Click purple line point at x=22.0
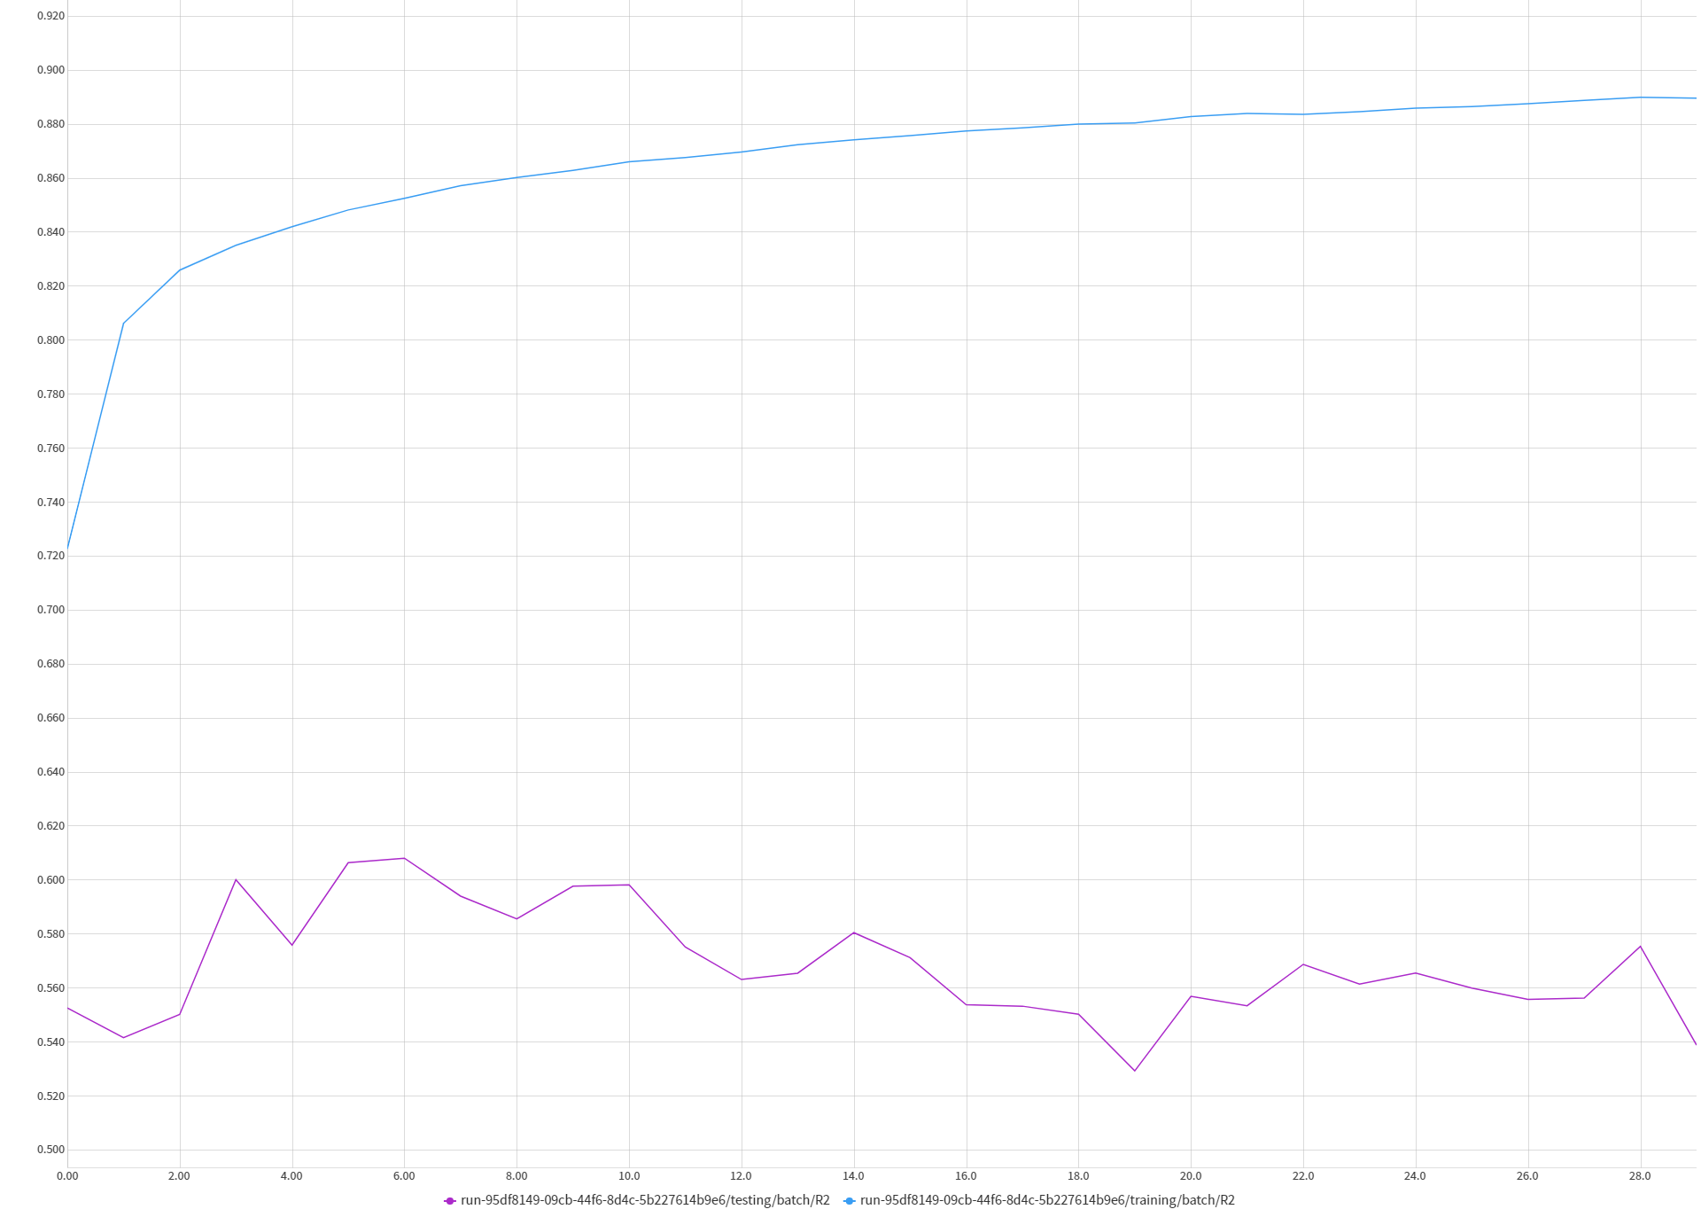Image resolution: width=1701 pixels, height=1217 pixels. coord(1303,964)
